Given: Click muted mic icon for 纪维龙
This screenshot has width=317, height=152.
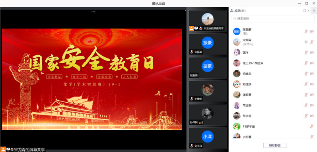Looking at the screenshot, I should 306,74.
